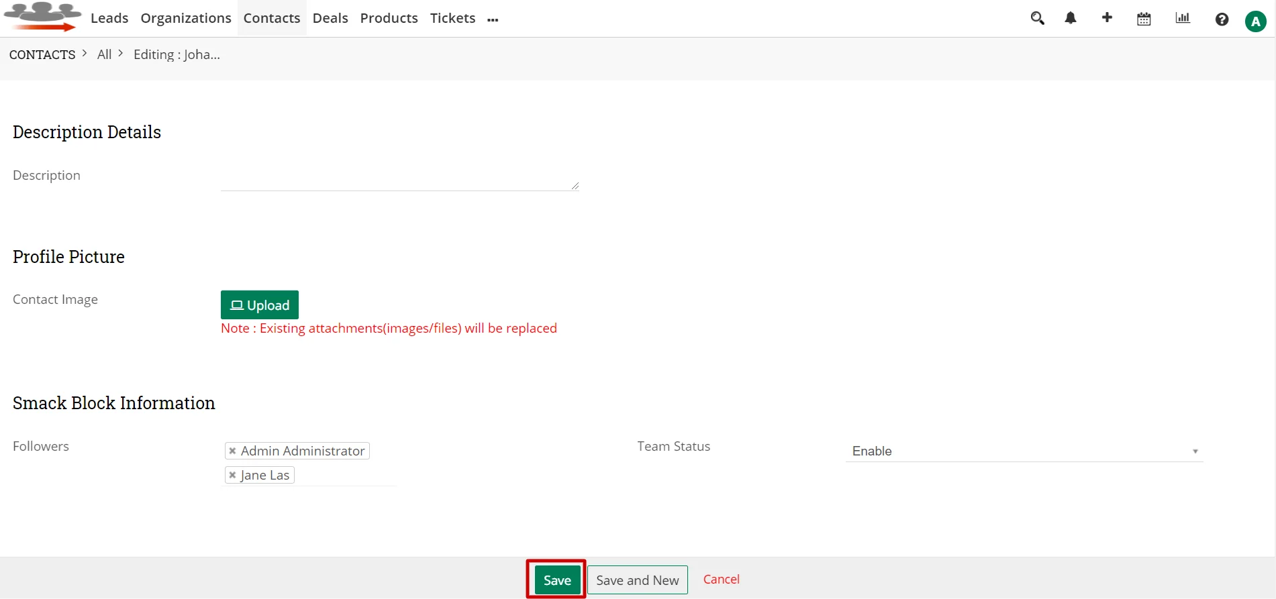Open the notifications bell

coord(1071,19)
